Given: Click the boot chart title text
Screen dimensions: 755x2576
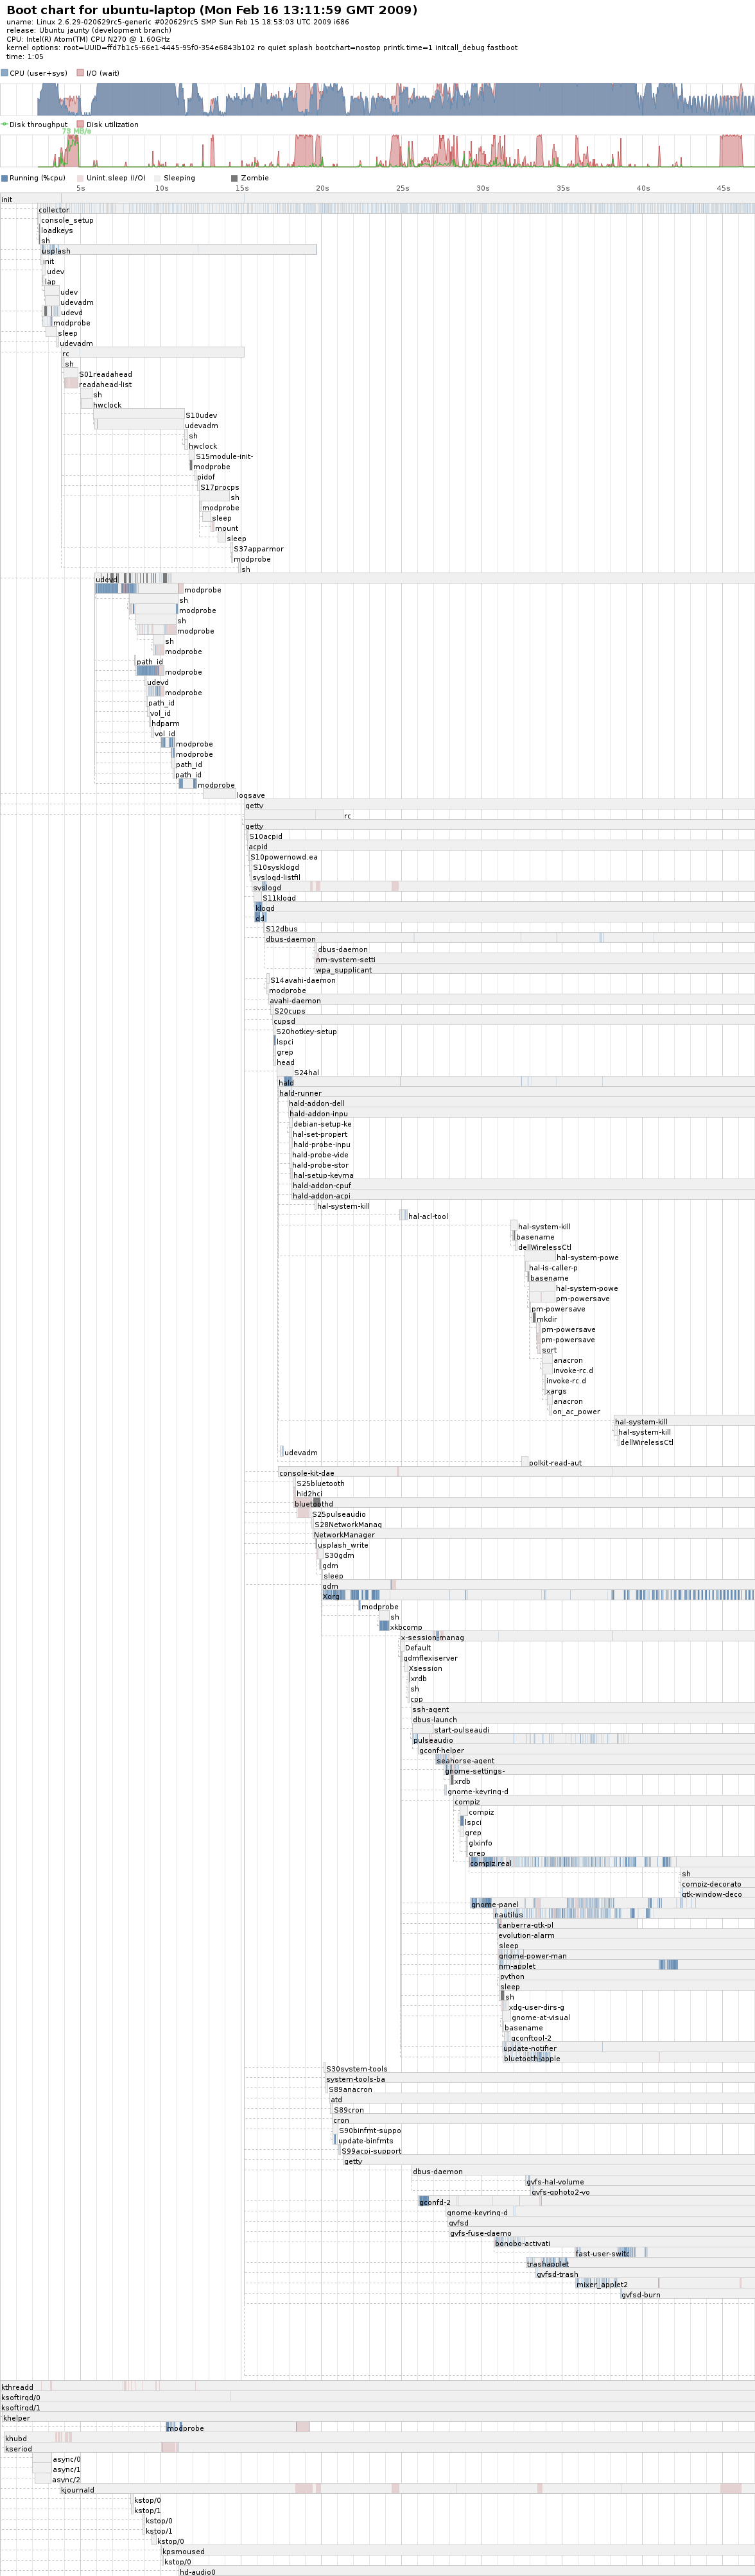Looking at the screenshot, I should click(x=212, y=10).
